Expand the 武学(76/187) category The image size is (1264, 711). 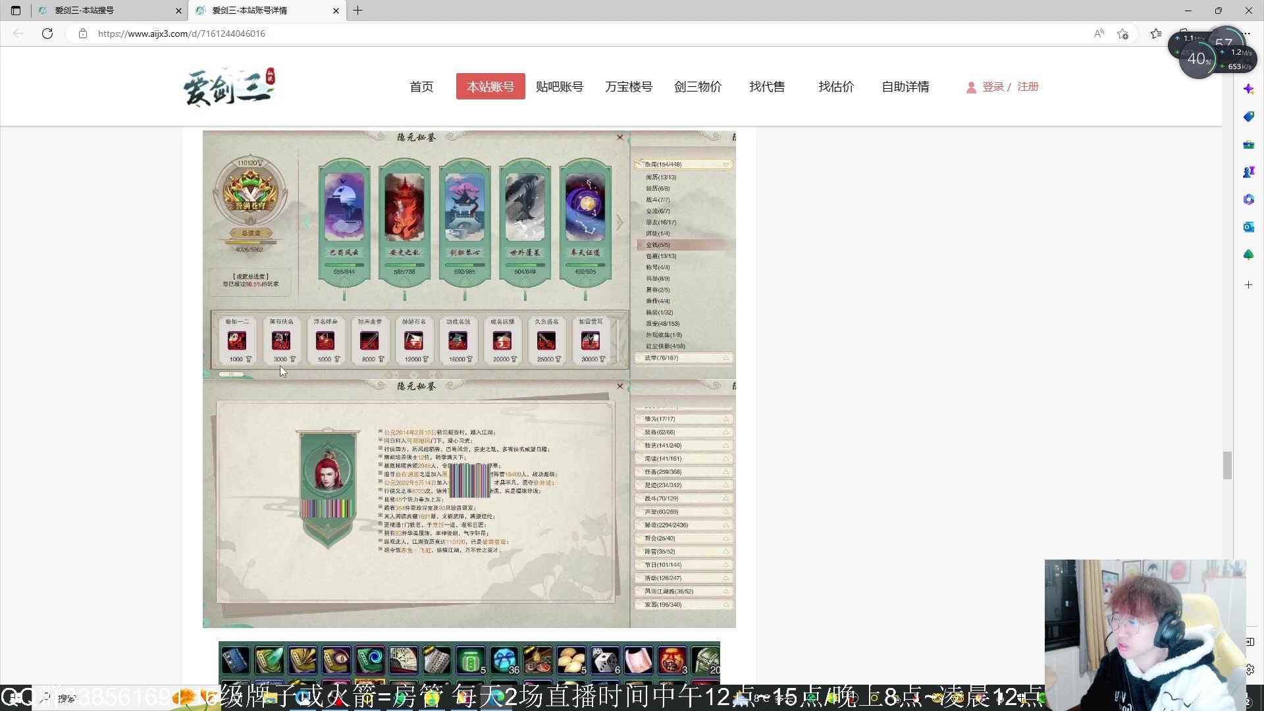click(x=683, y=358)
